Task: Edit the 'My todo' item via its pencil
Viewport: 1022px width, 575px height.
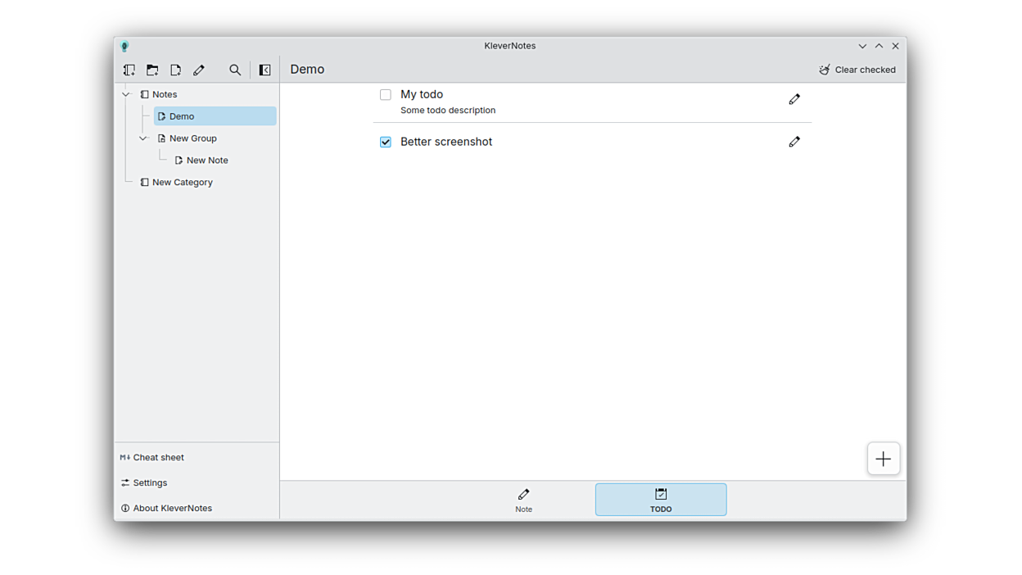Action: [794, 99]
